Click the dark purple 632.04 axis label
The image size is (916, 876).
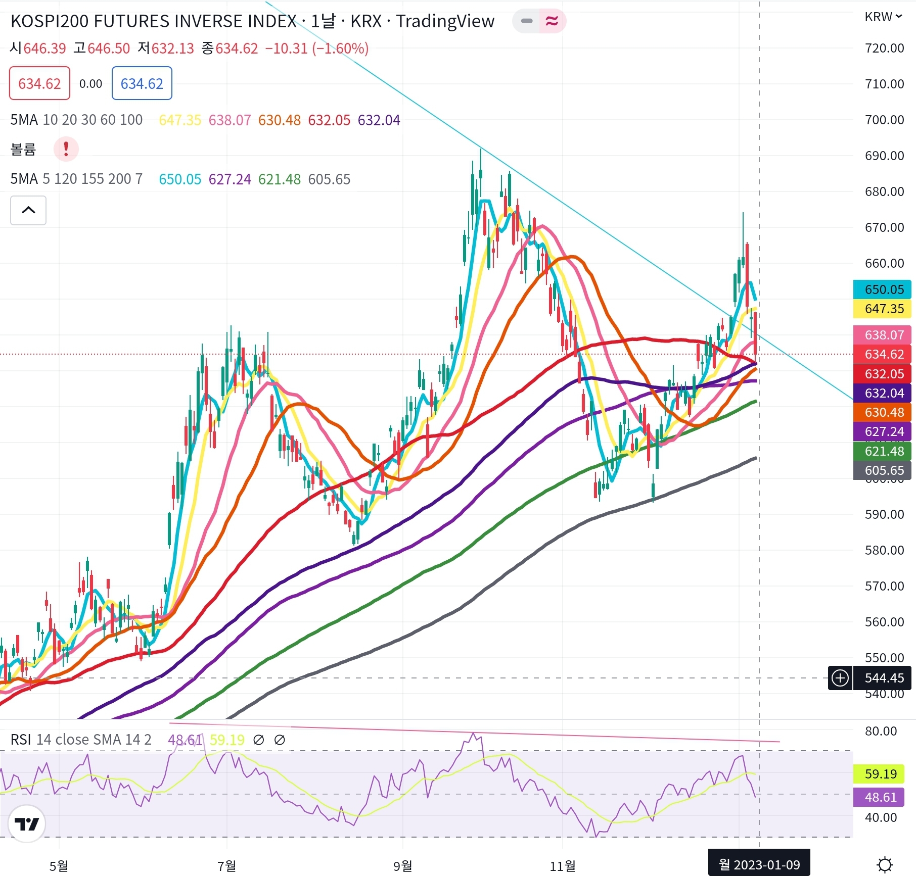pos(882,393)
